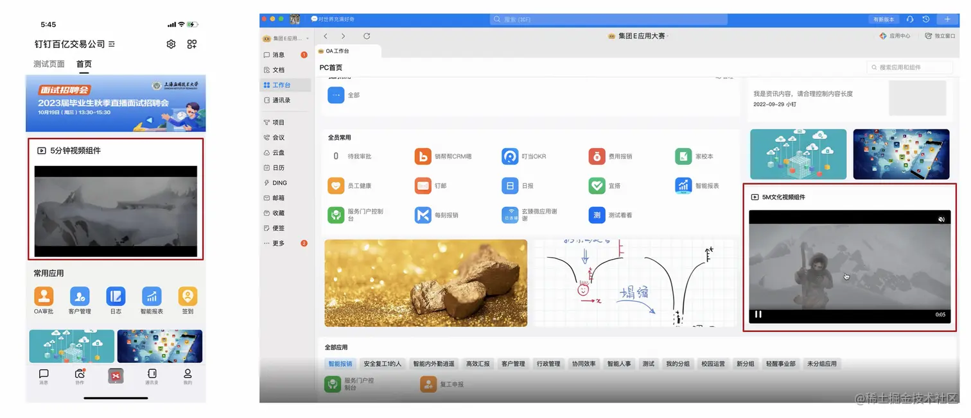Launch the 钉邮 app

[x=431, y=186]
